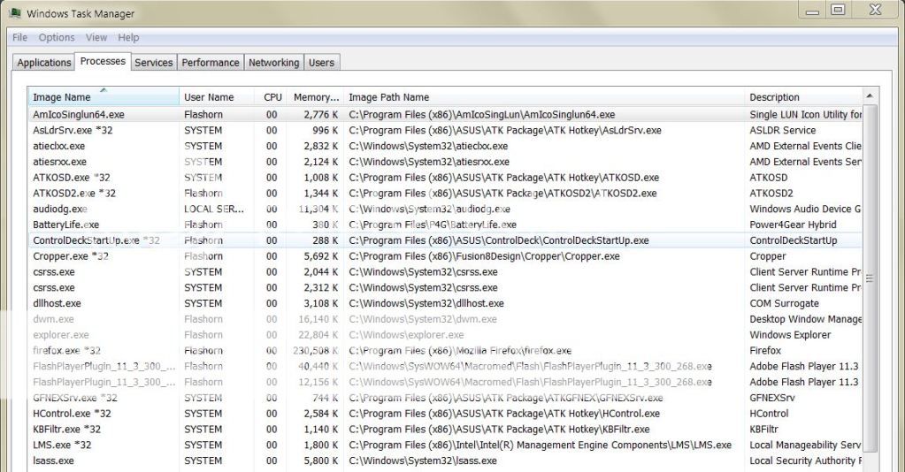The image size is (905, 472).
Task: Open the Performance tab
Action: (x=210, y=63)
